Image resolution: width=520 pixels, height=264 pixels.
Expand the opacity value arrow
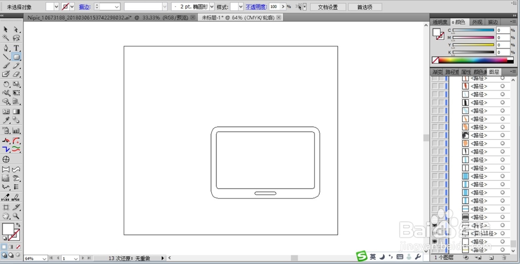point(283,7)
